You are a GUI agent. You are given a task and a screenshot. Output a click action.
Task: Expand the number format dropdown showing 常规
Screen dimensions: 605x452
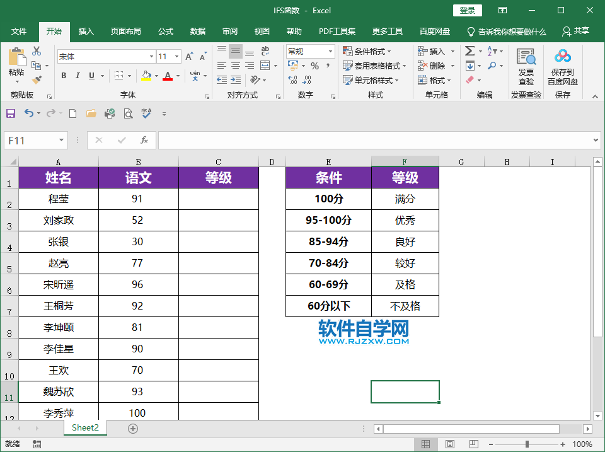[331, 51]
